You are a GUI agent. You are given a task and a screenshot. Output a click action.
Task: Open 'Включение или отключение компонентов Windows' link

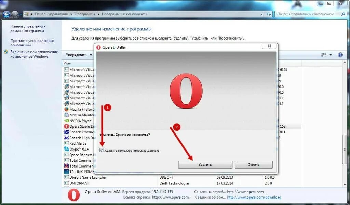point(34,54)
